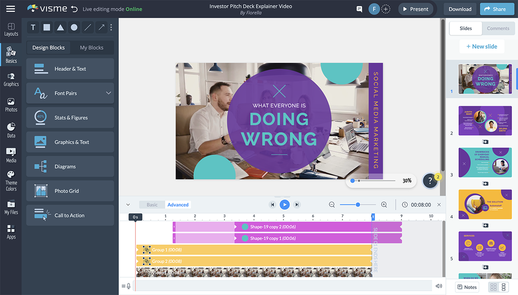Pick the arrow line tool
This screenshot has height=295, width=518.
click(101, 28)
